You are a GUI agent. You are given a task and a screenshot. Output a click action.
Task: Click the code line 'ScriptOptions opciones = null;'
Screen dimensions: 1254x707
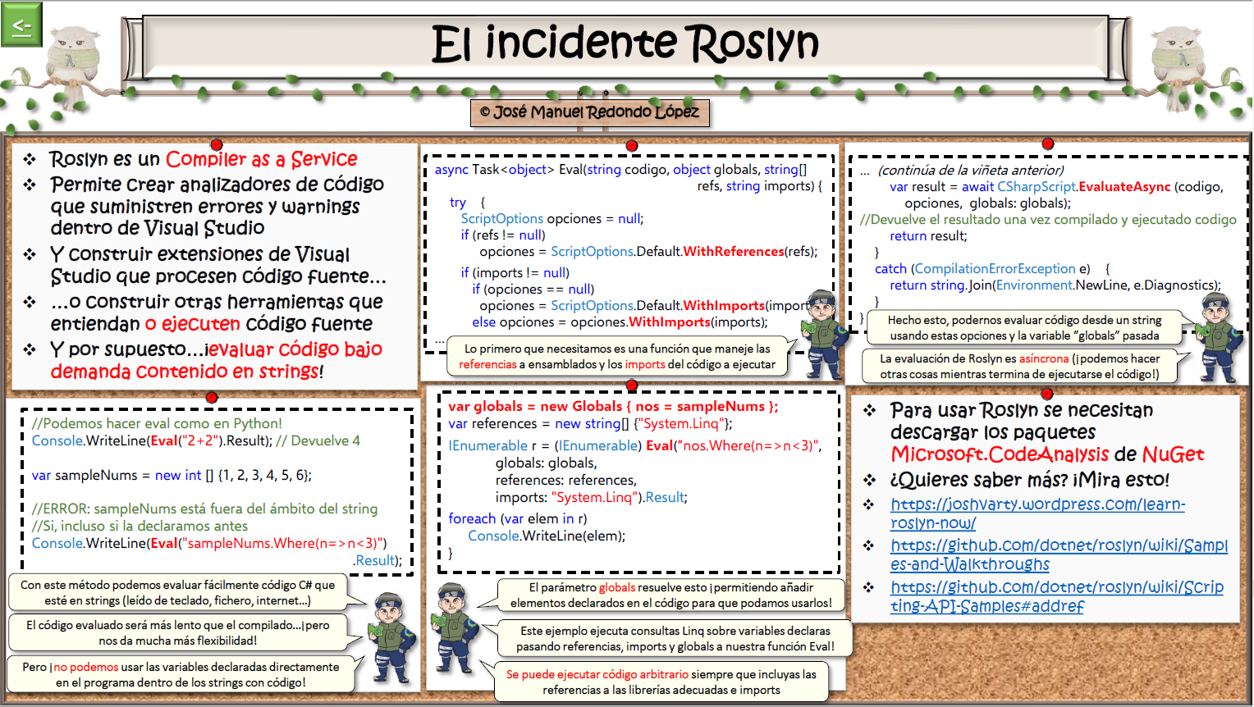pos(551,219)
